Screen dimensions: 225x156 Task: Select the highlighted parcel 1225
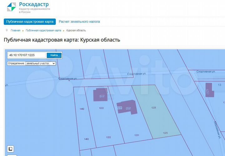(x=156, y=111)
